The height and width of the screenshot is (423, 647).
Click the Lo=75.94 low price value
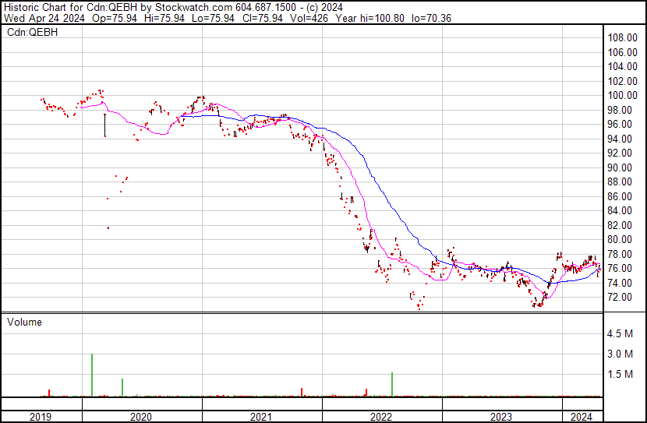tap(214, 18)
